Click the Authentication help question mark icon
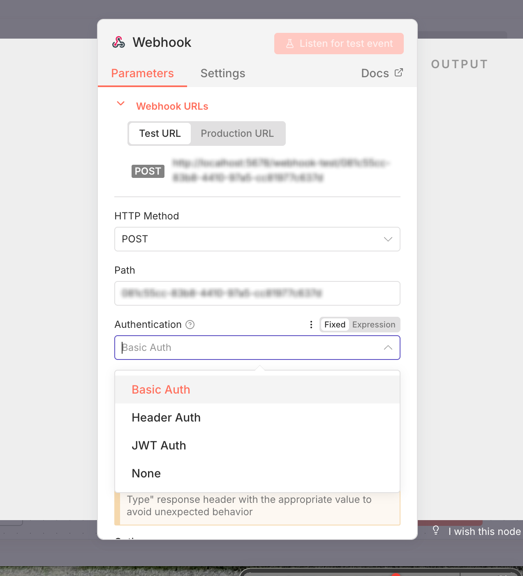Viewport: 523px width, 576px height. pyautogui.click(x=190, y=325)
